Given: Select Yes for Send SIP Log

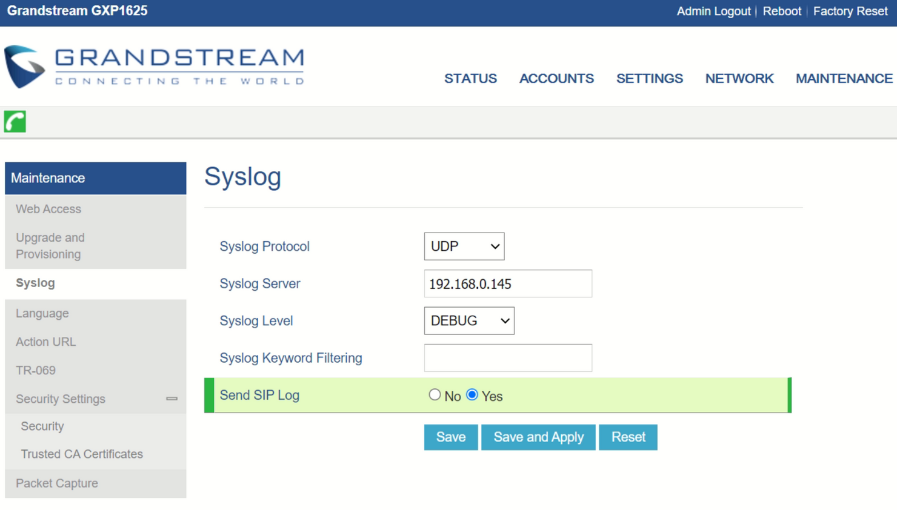Looking at the screenshot, I should click(x=472, y=395).
